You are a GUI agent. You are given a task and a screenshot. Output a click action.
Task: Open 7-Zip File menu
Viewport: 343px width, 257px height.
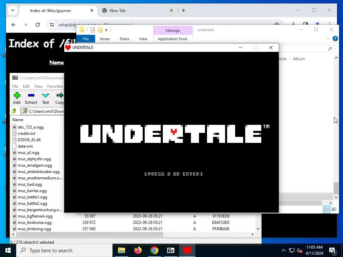(x=15, y=86)
